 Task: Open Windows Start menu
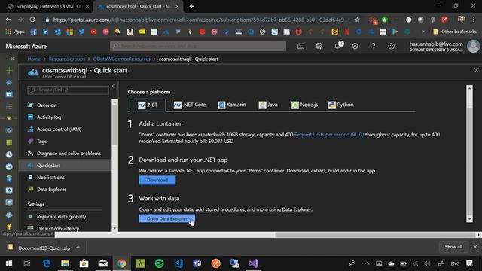click(x=9, y=263)
